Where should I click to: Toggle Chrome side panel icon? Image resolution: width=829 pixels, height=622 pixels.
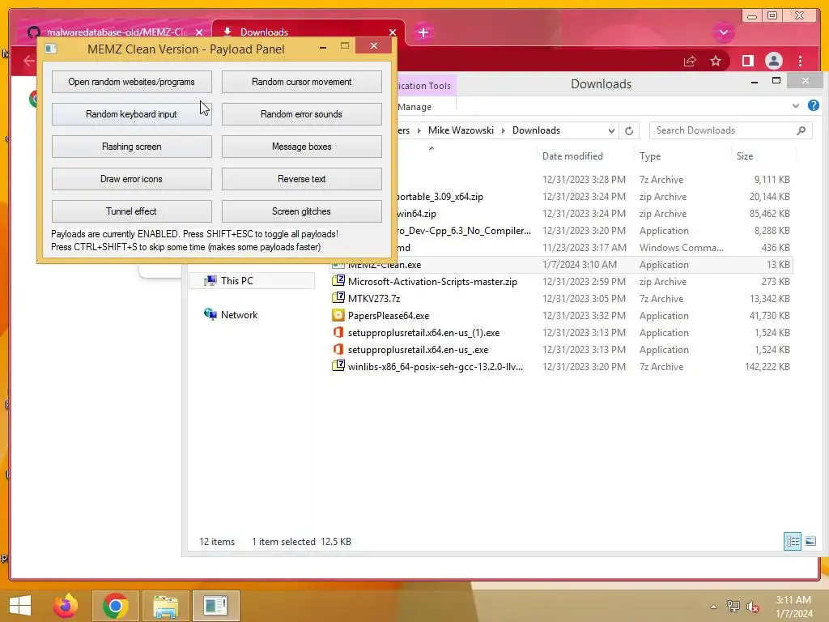click(747, 62)
